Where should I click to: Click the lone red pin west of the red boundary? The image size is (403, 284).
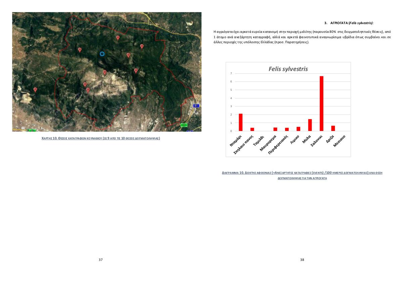(x=35, y=89)
